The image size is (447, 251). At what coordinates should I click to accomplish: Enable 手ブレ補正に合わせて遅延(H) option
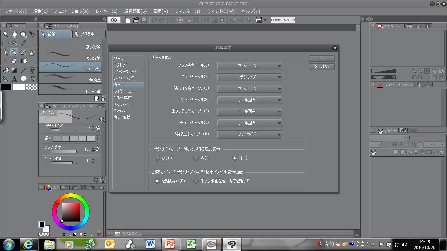point(196,181)
